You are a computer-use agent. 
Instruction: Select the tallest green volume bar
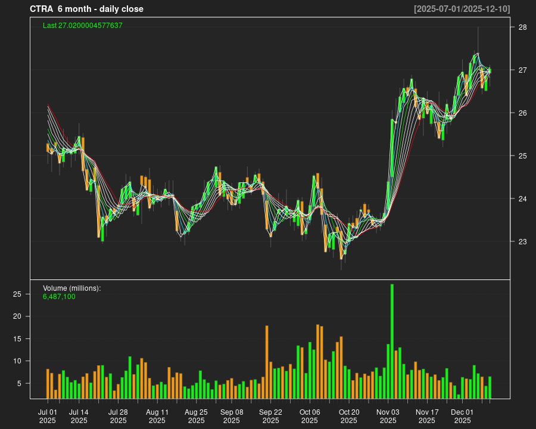[392, 341]
